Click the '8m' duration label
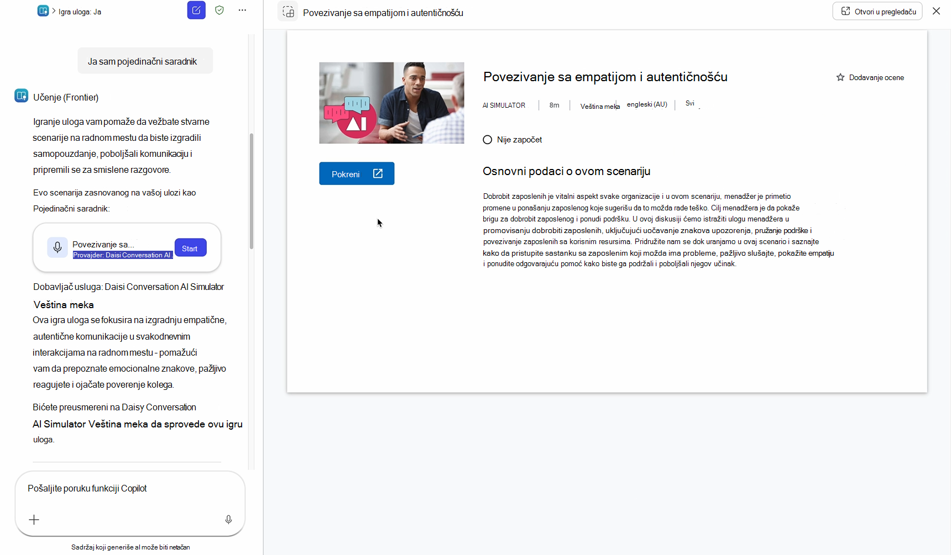Viewport: 951px width, 555px height. point(554,105)
